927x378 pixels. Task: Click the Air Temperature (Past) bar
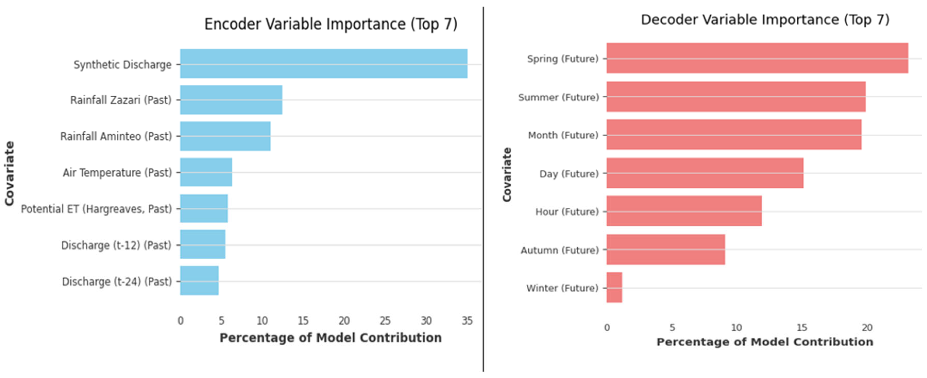pyautogui.click(x=206, y=172)
